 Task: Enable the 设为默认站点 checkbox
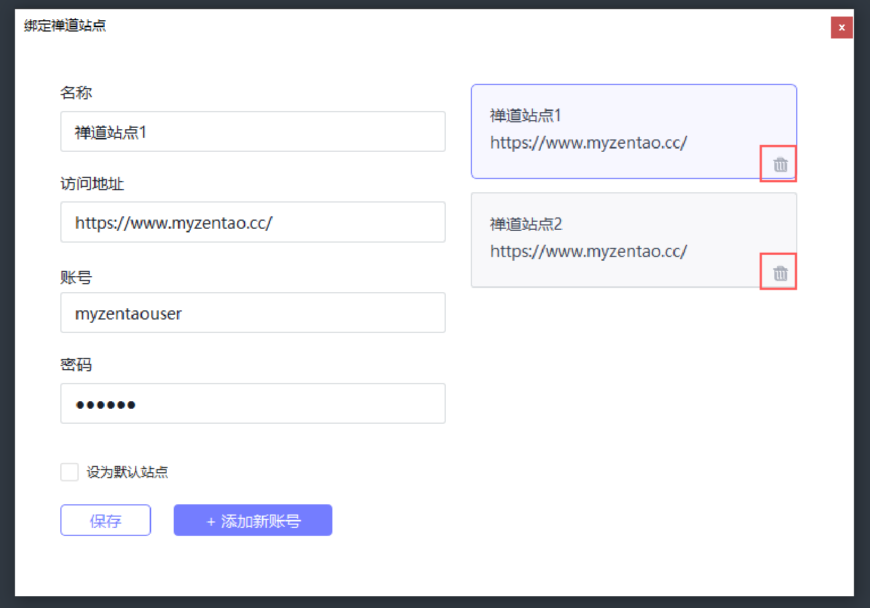click(x=69, y=472)
